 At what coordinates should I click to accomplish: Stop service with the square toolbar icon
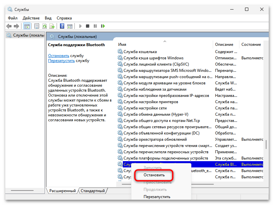point(88,26)
